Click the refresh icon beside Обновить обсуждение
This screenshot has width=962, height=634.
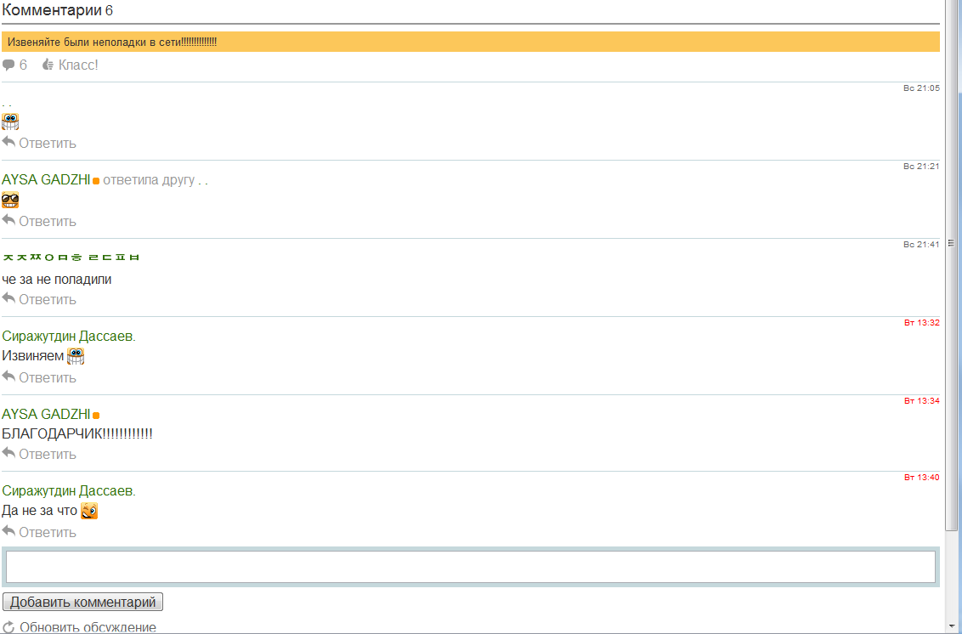pos(8,627)
